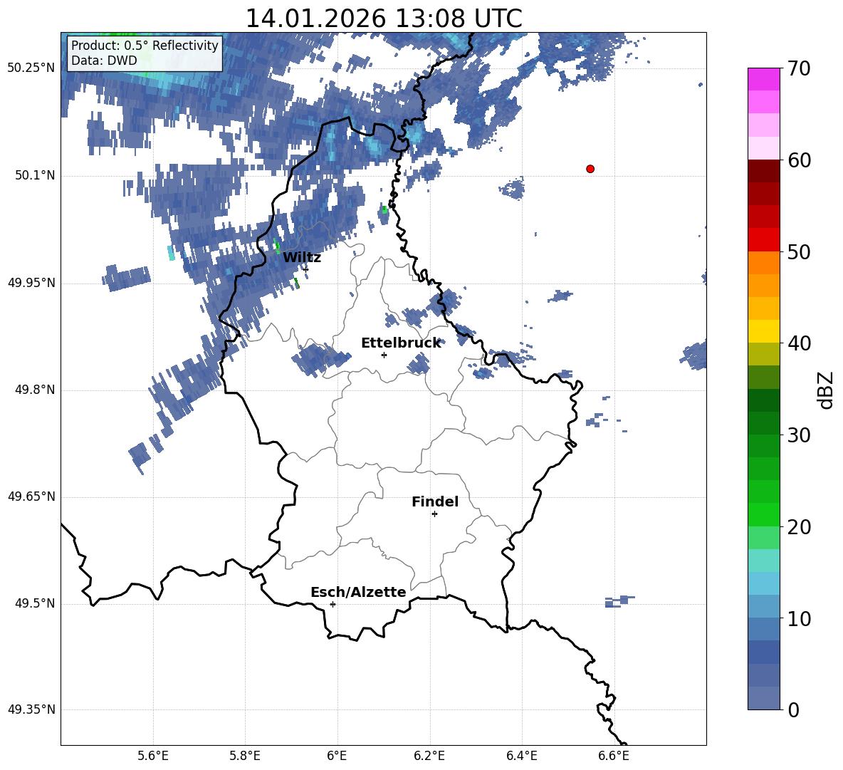This screenshot has height=770, width=843.
Task: Pick the bright green 20 dBZ colorbar band
Action: (x=763, y=514)
